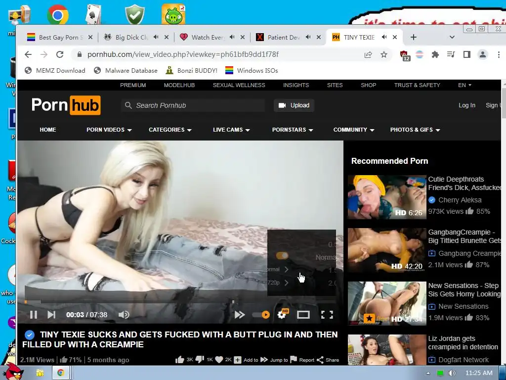Open the Bonzi BUDDY! bookmark
Image resolution: width=506 pixels, height=380 pixels.
pos(192,70)
